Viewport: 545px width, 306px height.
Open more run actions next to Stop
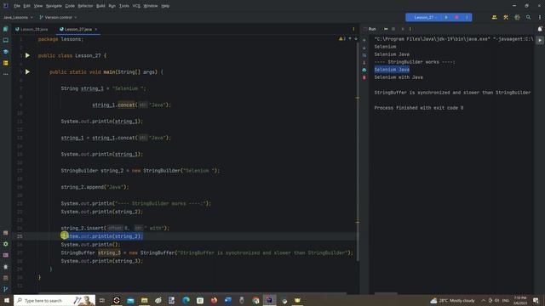[467, 17]
